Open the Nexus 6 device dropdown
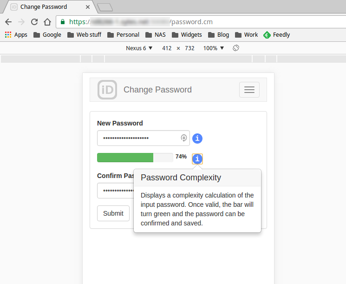The height and width of the screenshot is (284, 346). pos(139,48)
